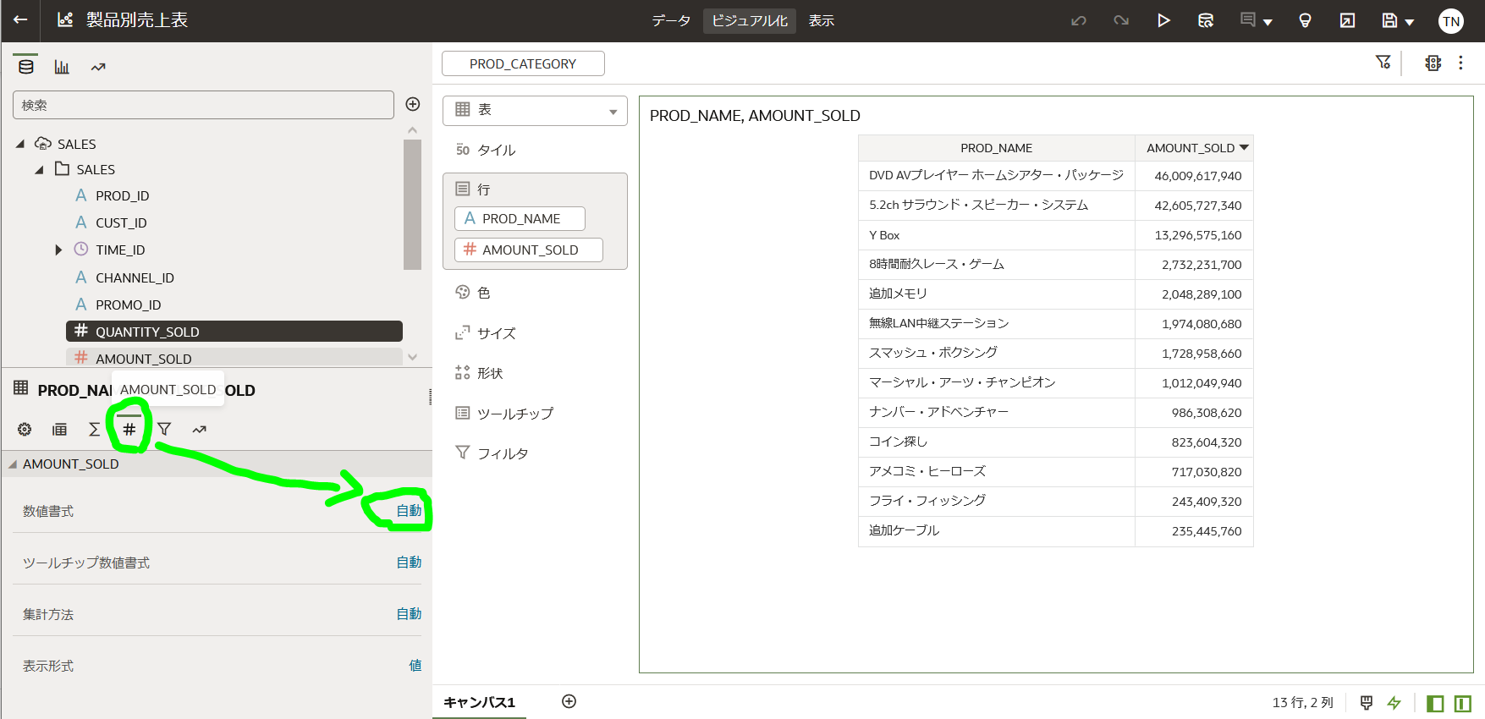Image resolution: width=1485 pixels, height=719 pixels.
Task: Click the brushing icon in status bar
Action: (x=1366, y=703)
